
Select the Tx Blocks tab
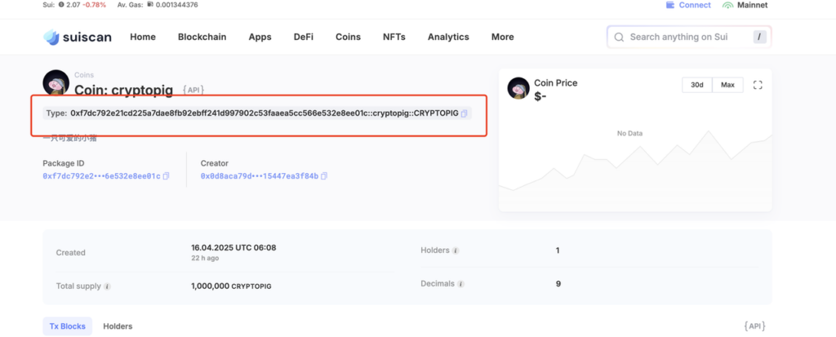click(67, 326)
